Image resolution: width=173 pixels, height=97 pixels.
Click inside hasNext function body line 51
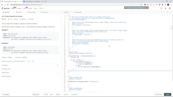click(x=120, y=83)
